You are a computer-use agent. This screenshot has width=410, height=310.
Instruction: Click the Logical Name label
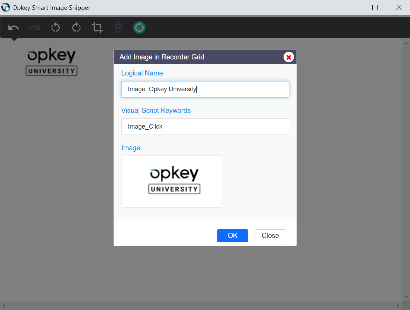142,73
